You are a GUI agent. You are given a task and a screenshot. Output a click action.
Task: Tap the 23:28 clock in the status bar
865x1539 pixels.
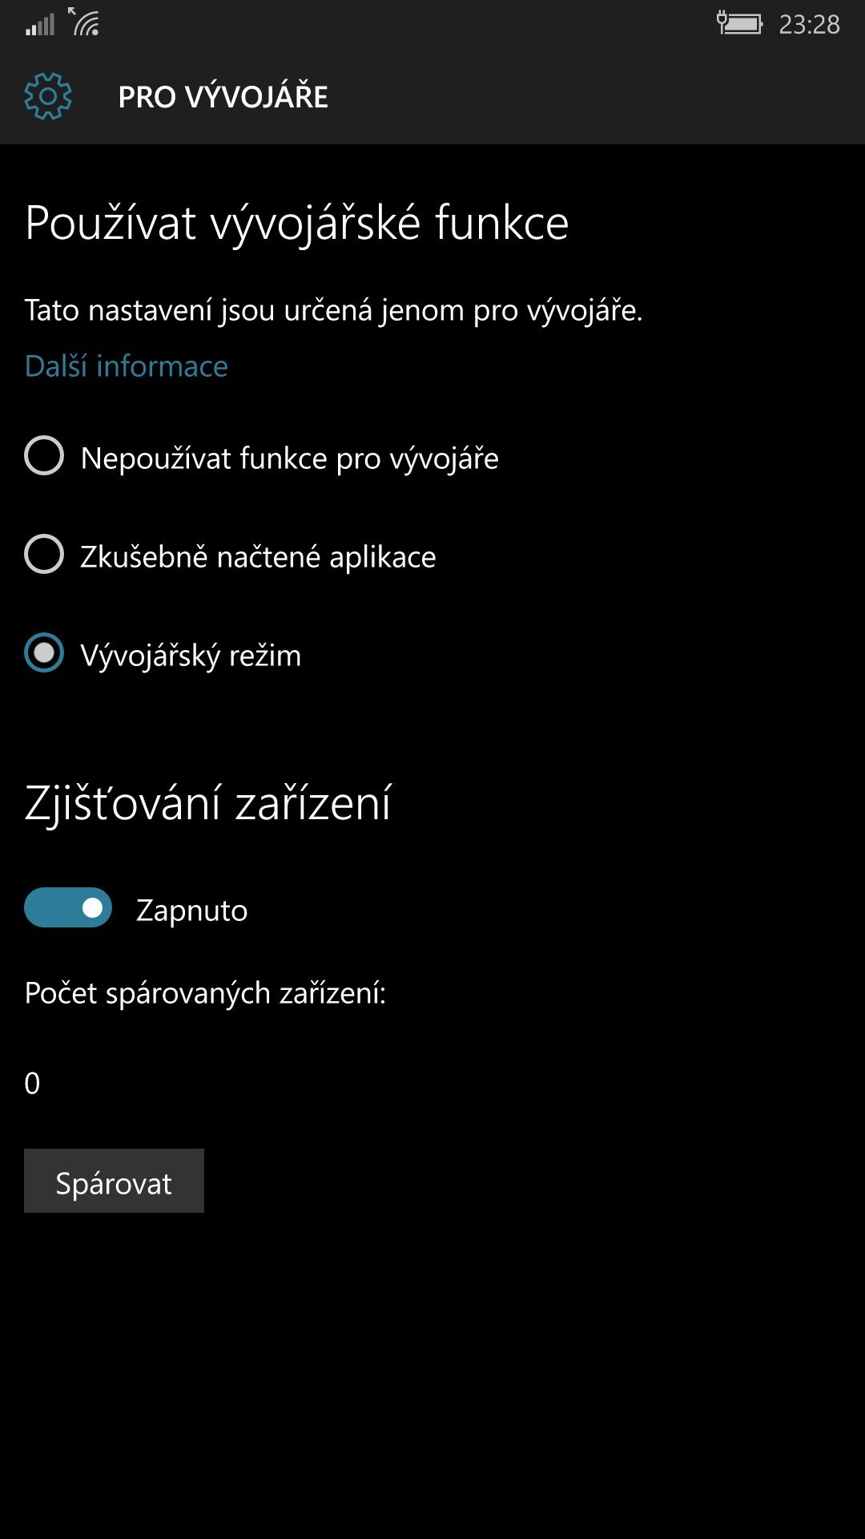coord(809,25)
